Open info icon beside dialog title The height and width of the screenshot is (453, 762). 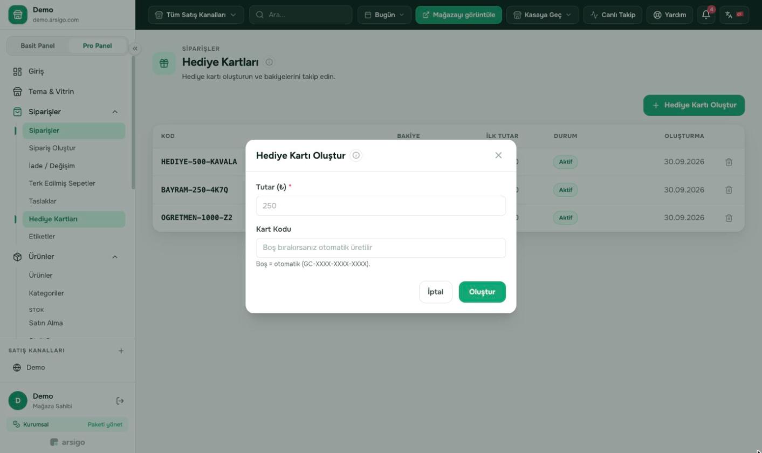tap(356, 155)
